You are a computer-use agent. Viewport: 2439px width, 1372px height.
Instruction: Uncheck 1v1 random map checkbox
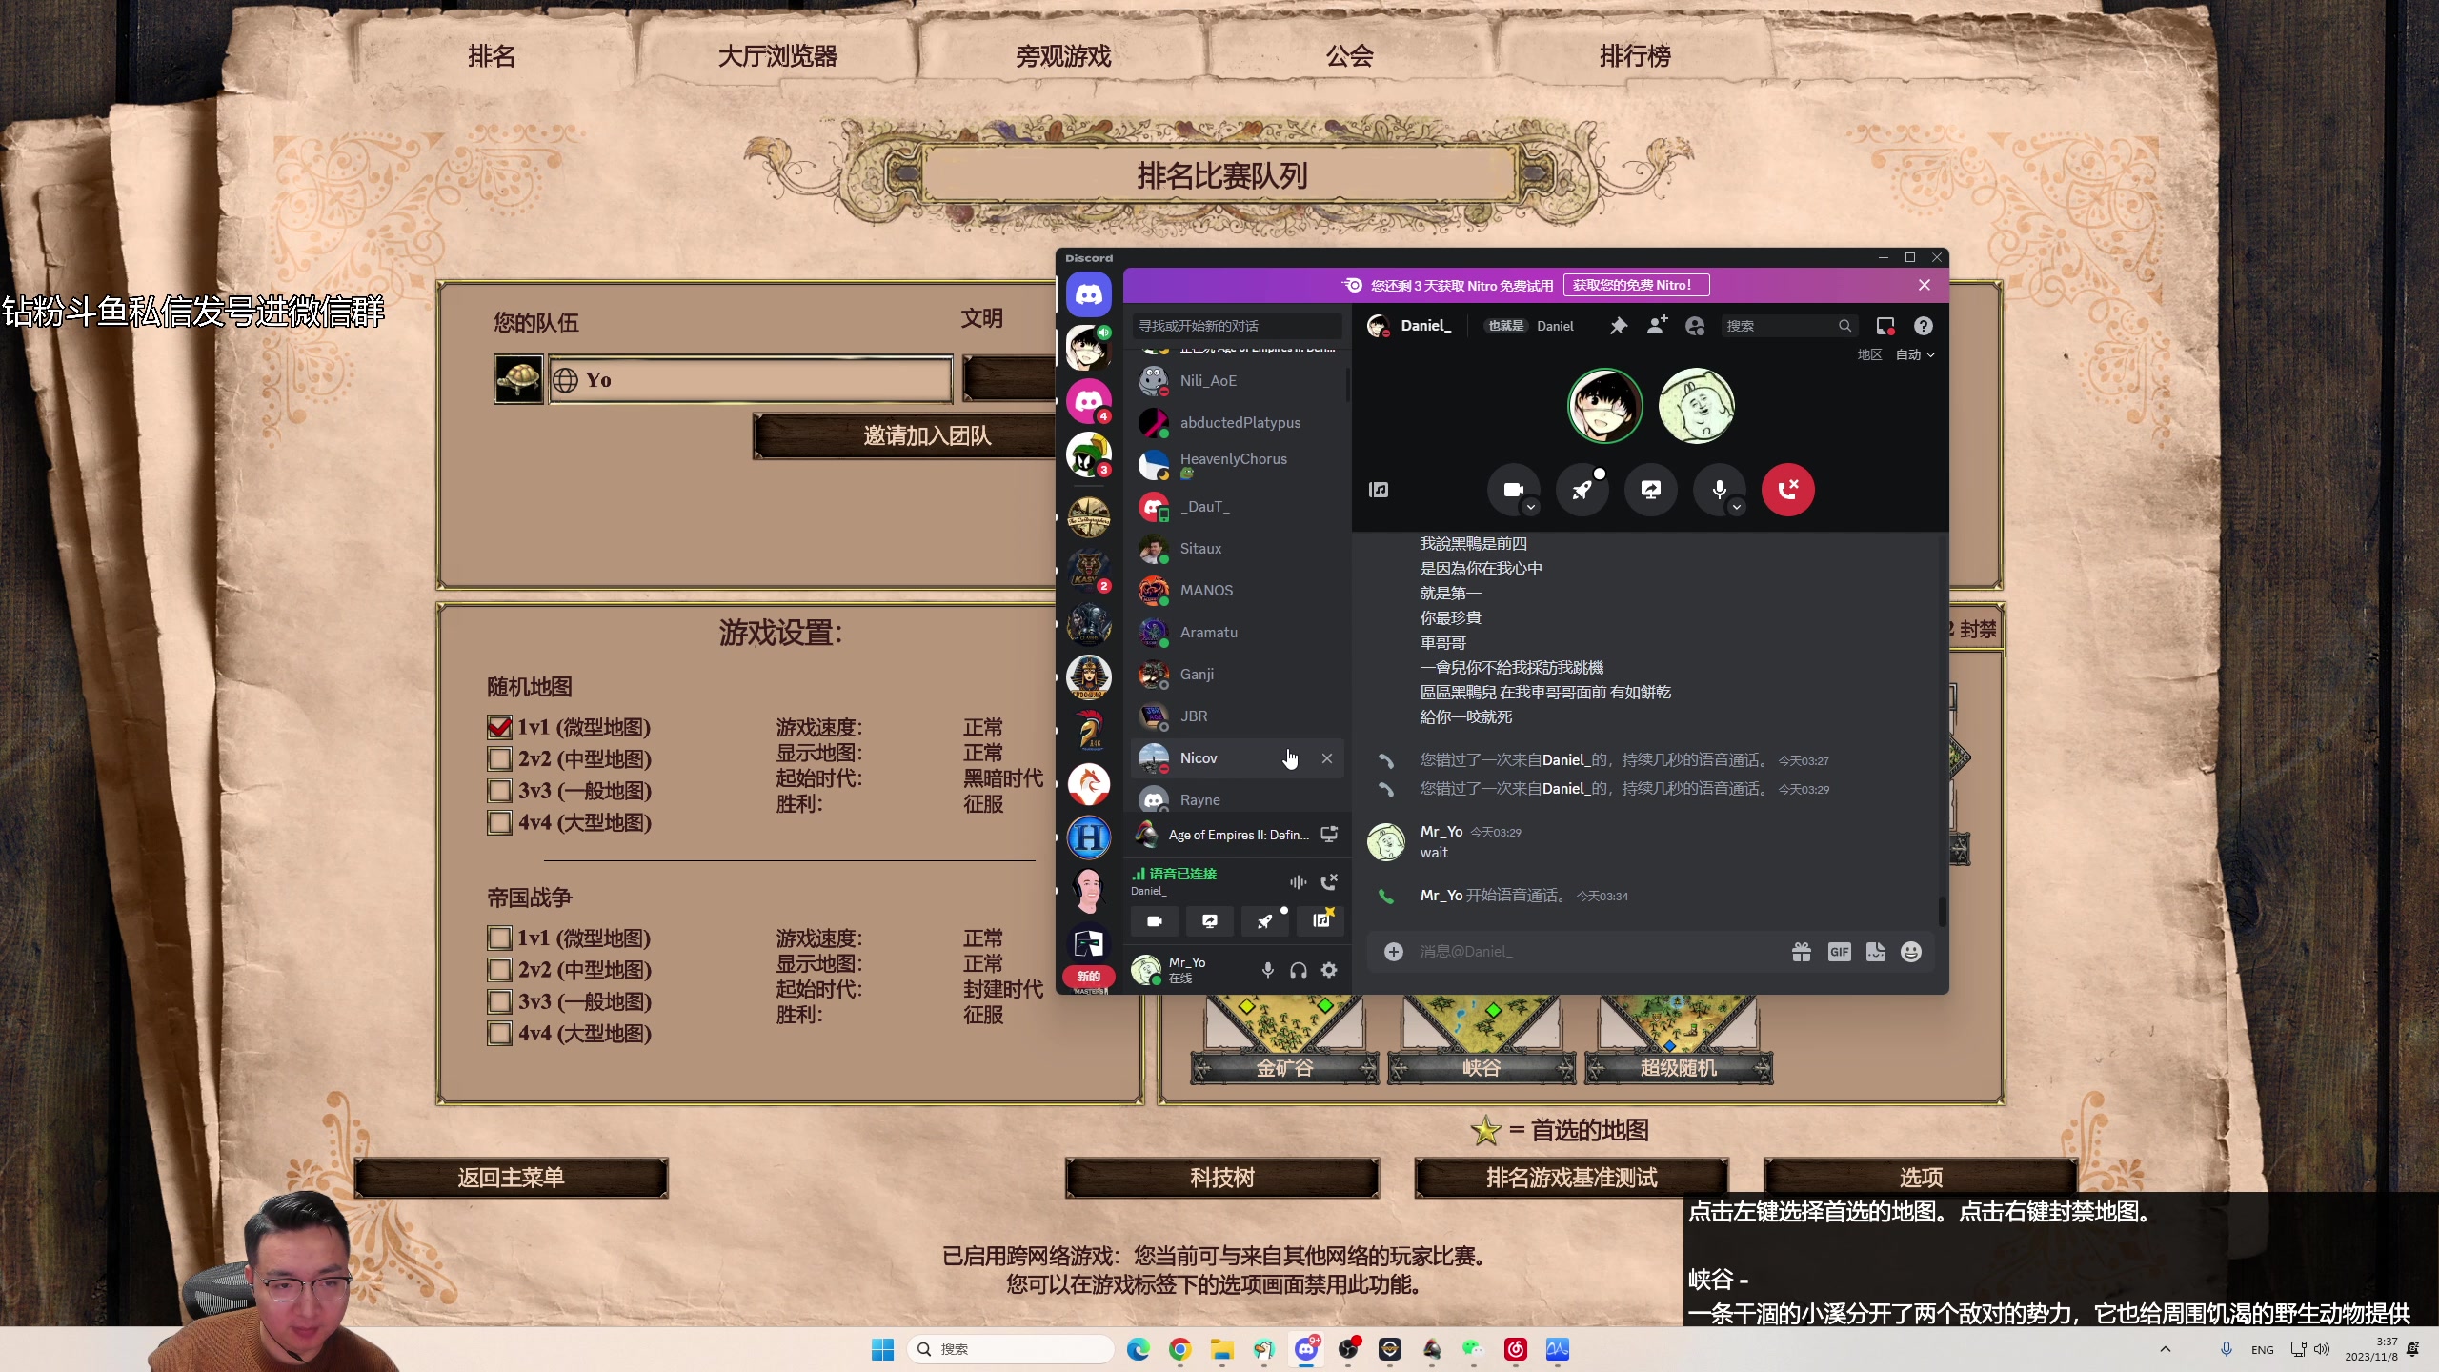pos(499,727)
